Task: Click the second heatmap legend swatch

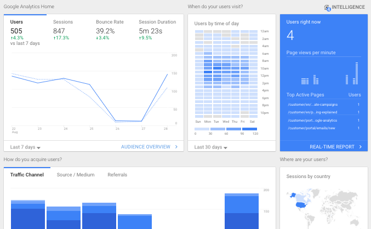Action: point(218,129)
